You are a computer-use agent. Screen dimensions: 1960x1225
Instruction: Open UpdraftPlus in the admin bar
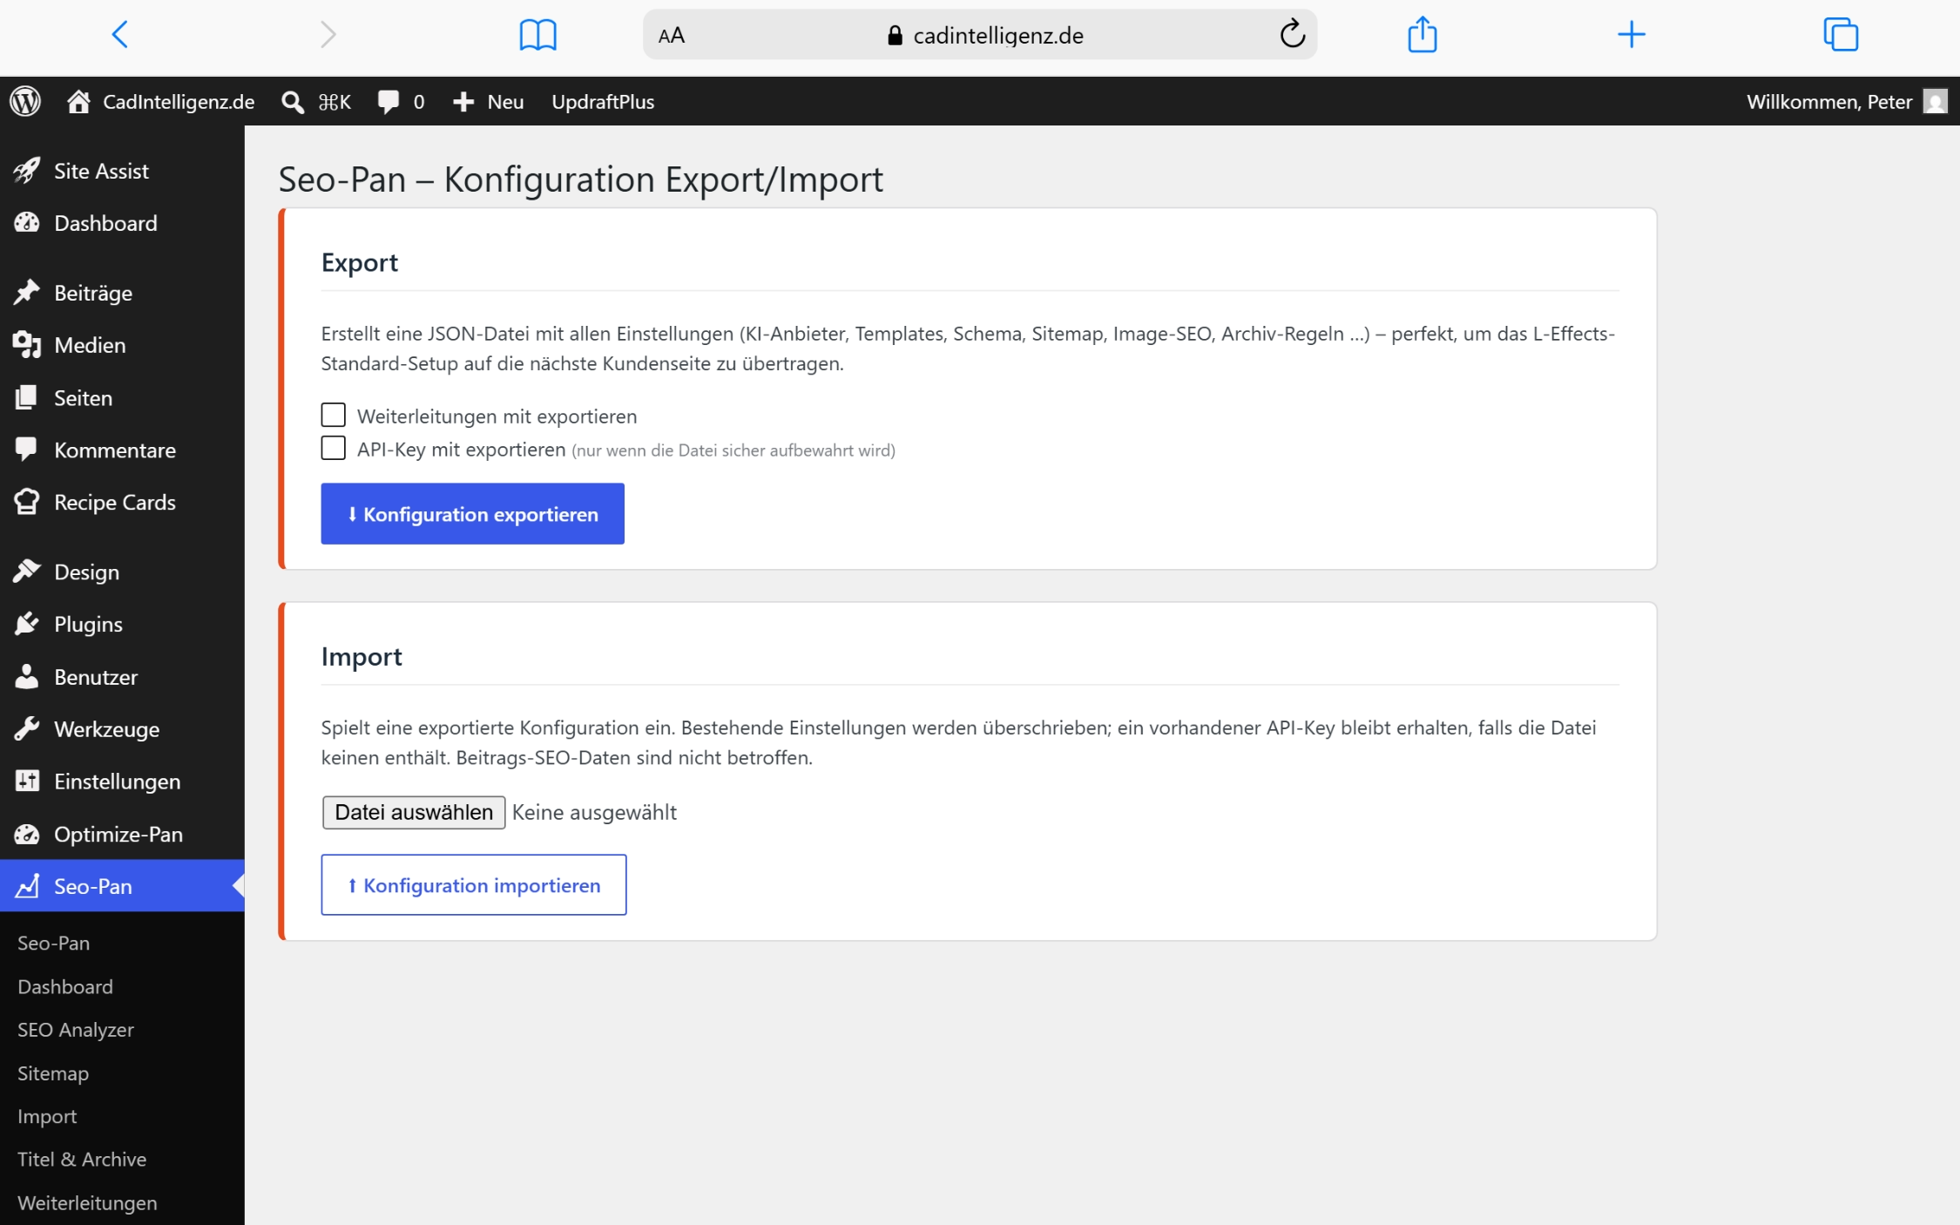603,102
